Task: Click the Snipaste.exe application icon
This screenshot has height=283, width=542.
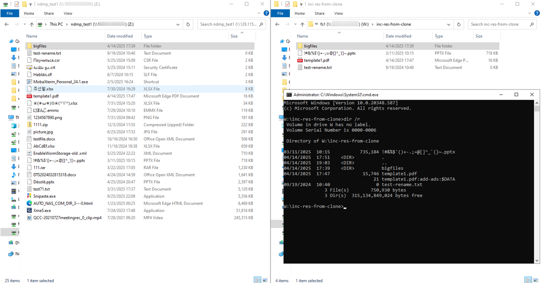Action: point(29,196)
